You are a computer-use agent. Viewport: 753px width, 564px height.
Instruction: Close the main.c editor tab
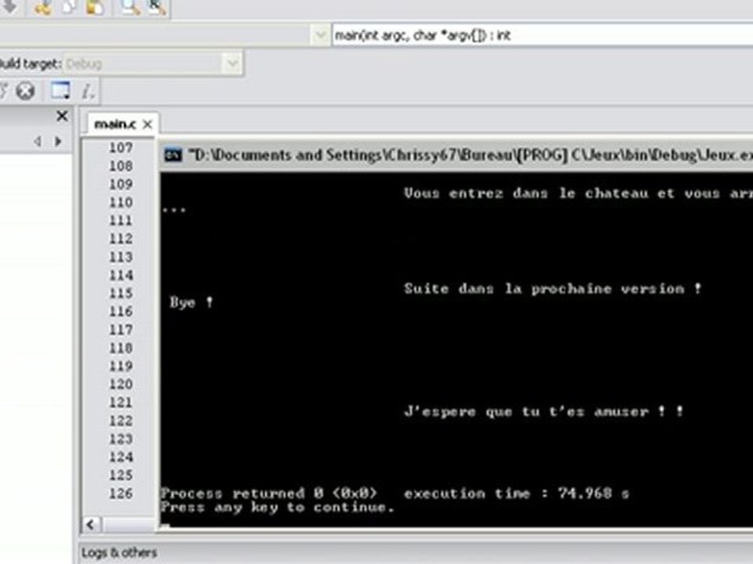[x=147, y=125]
